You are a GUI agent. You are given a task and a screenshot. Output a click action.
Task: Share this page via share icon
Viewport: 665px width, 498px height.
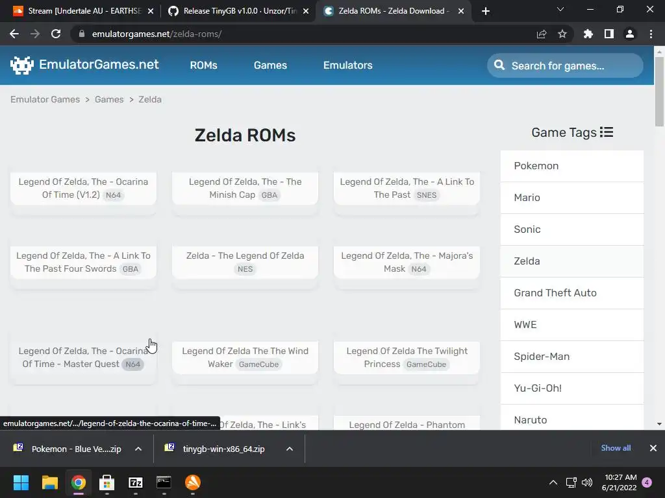[542, 34]
